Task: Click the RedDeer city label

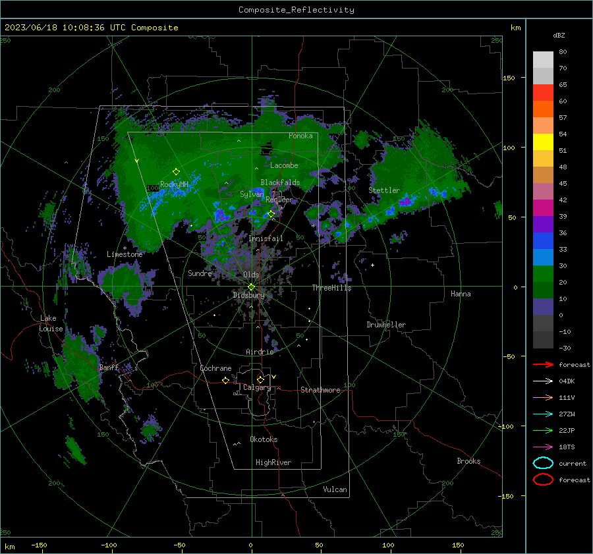Action: pyautogui.click(x=279, y=200)
